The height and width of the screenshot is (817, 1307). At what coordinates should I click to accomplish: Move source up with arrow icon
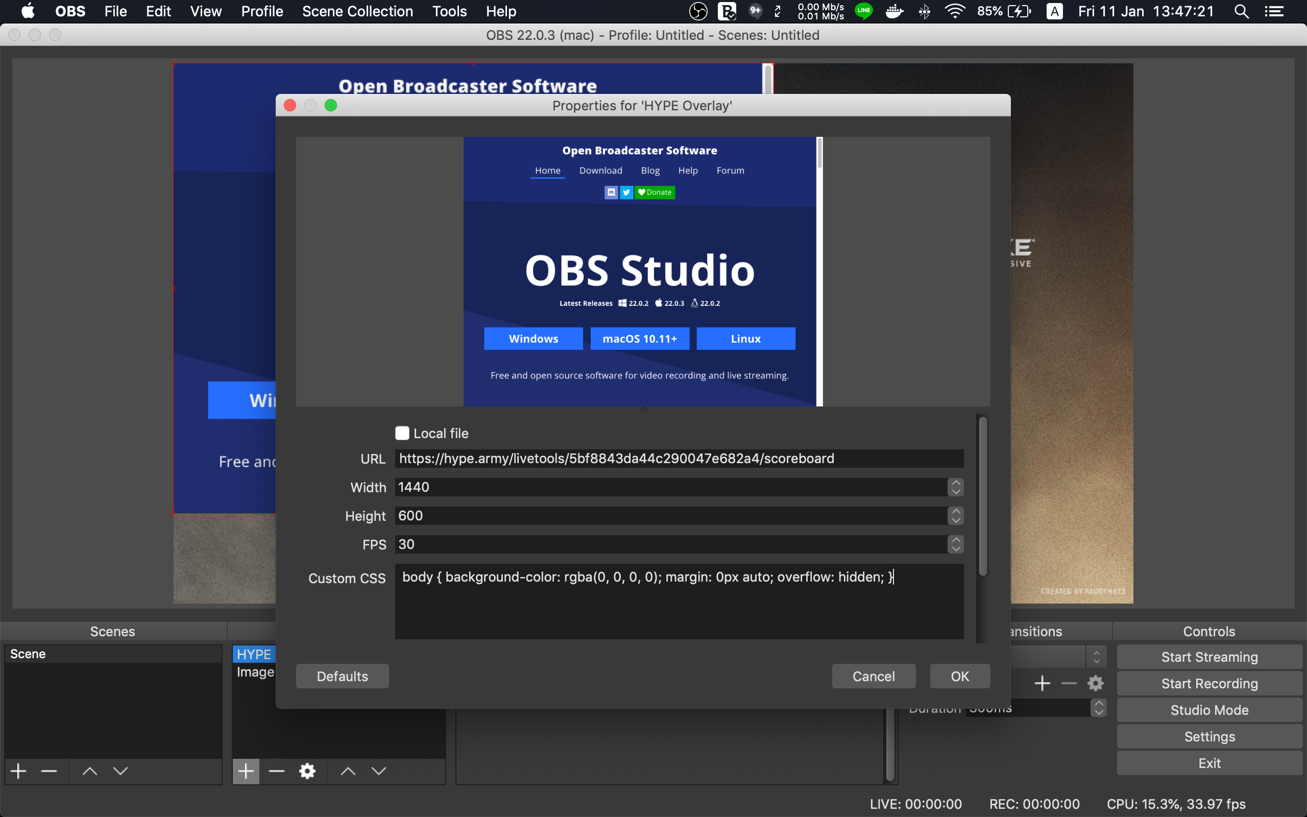(348, 771)
